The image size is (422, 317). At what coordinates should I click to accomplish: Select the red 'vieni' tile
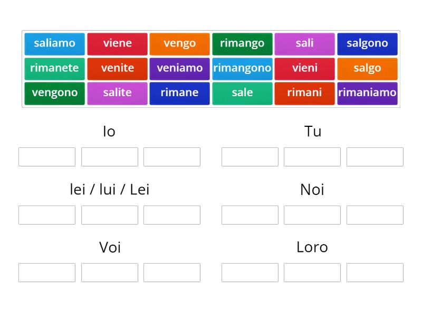pyautogui.click(x=305, y=69)
